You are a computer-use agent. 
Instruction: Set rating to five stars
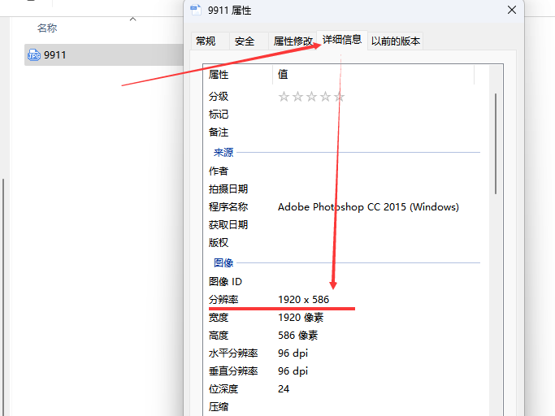[339, 97]
